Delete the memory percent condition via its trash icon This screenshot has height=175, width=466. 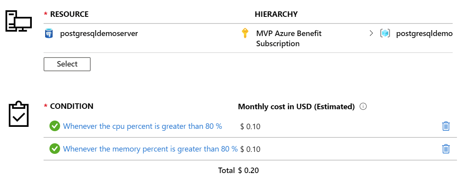(x=446, y=149)
